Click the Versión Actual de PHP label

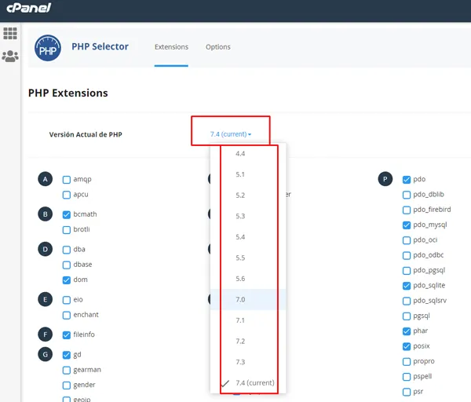(86, 134)
